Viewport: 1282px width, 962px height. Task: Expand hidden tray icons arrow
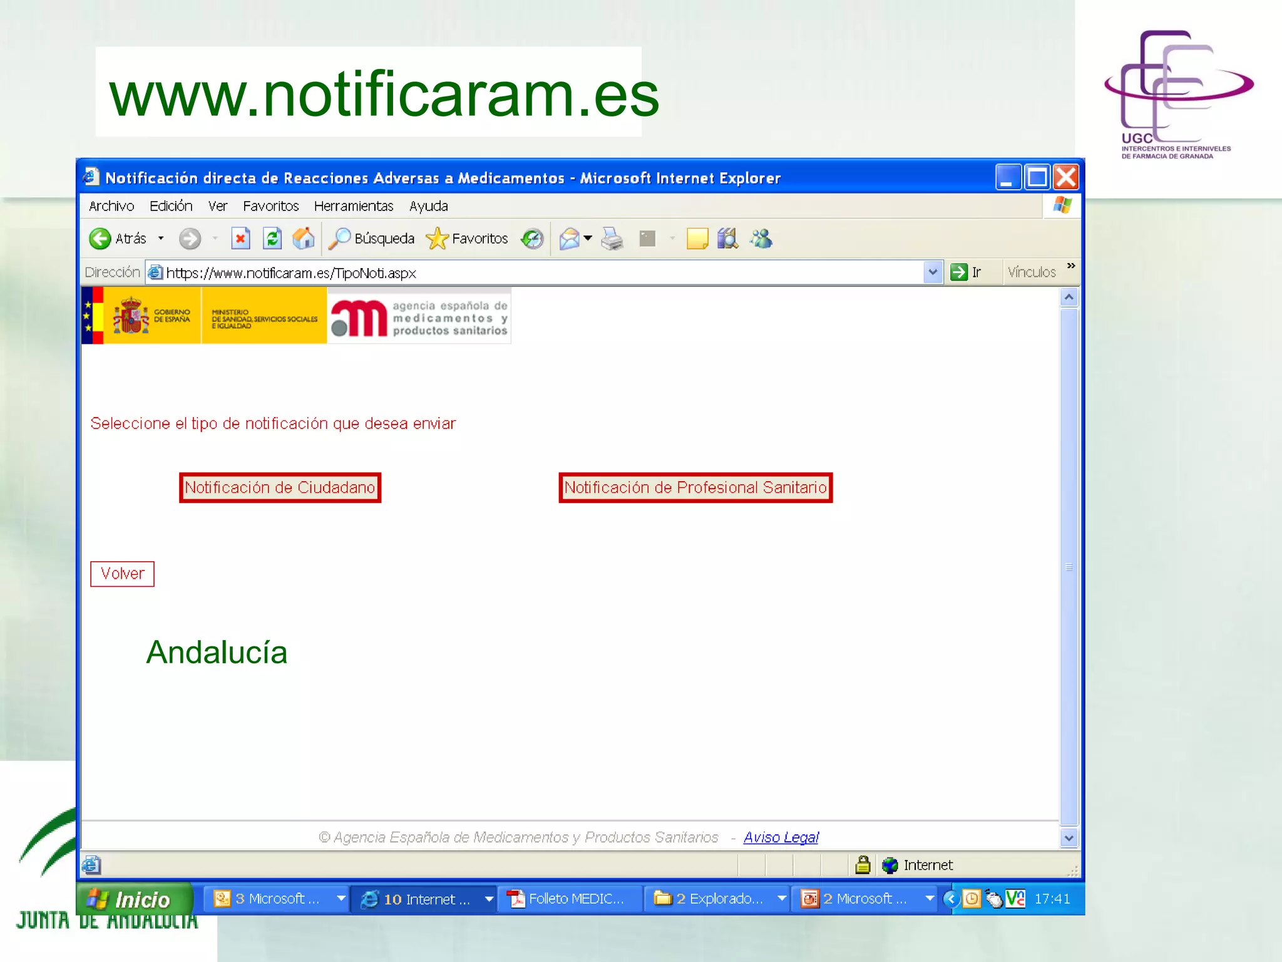pyautogui.click(x=951, y=899)
